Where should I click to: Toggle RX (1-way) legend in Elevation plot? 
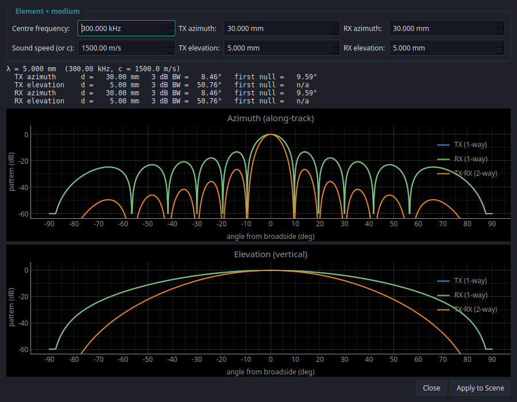pos(462,295)
